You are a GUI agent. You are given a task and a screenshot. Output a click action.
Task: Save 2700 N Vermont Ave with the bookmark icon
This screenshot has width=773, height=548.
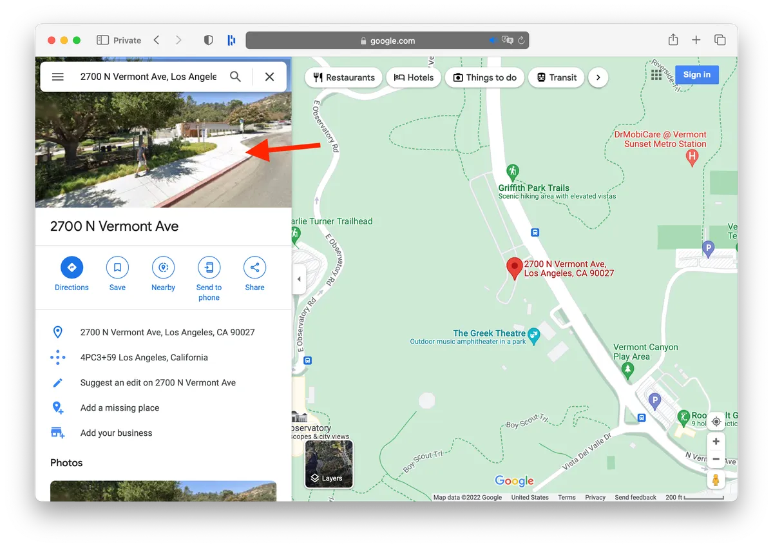(x=117, y=268)
